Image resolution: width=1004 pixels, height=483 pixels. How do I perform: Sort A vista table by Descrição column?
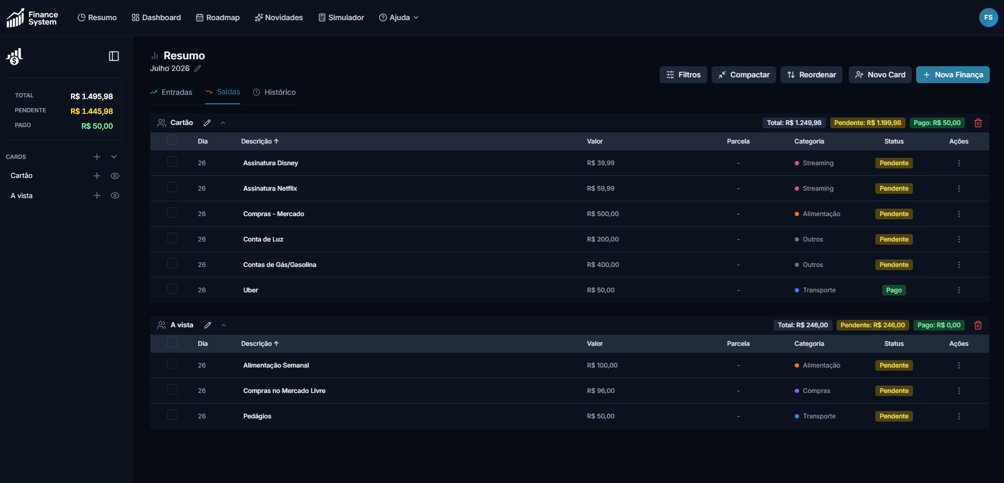point(260,344)
